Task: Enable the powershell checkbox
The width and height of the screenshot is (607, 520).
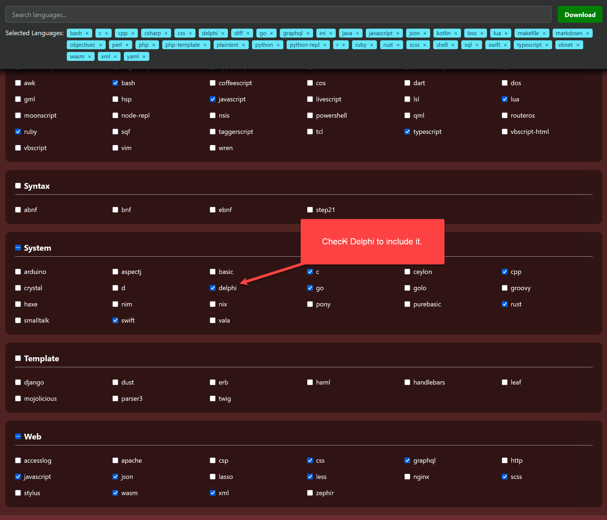Action: click(310, 115)
